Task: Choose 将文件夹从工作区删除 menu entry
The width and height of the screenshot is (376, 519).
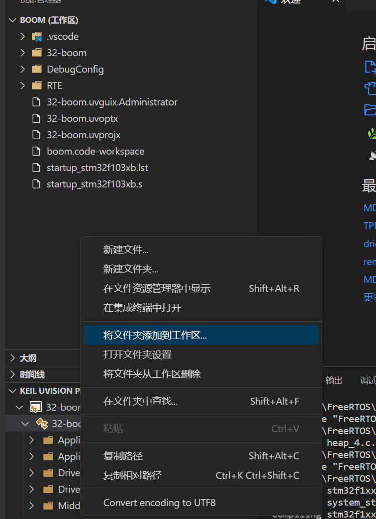Action: tap(201, 374)
